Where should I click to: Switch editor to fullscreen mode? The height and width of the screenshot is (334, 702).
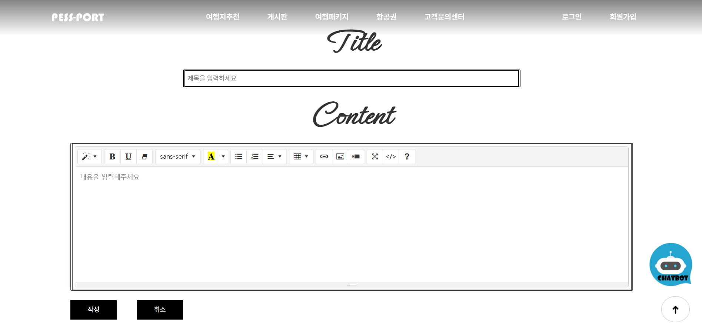click(375, 156)
